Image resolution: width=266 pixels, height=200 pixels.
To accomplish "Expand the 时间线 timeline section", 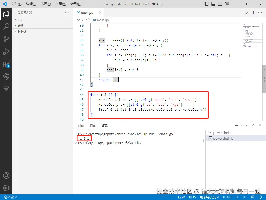I will (43, 32).
